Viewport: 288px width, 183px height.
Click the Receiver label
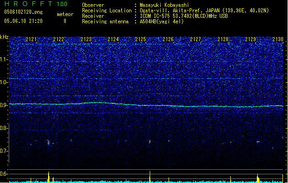coord(93,16)
